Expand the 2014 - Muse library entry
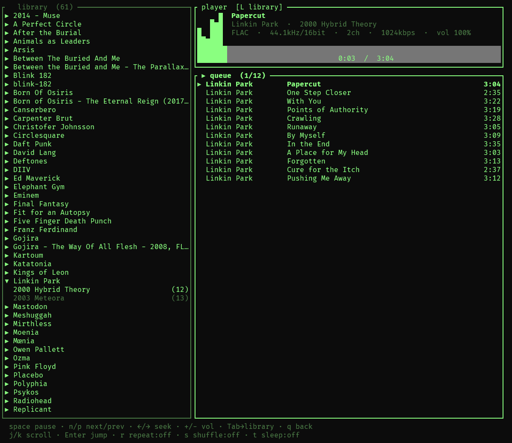Image resolution: width=512 pixels, height=443 pixels. pos(6,16)
